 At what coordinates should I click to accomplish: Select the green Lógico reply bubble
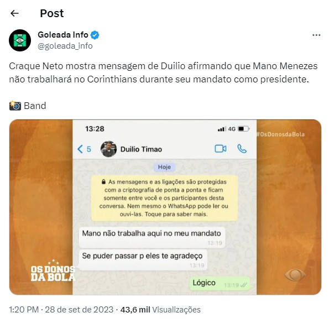click(x=220, y=284)
